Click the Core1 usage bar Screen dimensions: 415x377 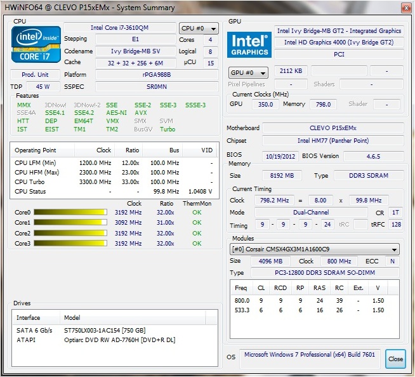tap(70, 222)
